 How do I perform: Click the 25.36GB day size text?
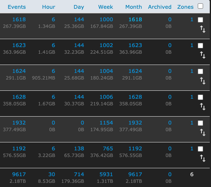[74, 26]
